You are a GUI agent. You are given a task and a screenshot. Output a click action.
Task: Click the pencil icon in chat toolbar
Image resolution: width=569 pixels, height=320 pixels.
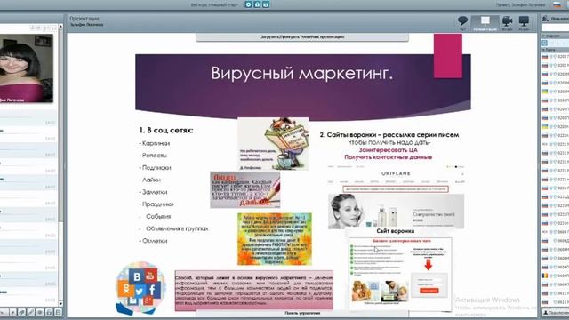pos(31,312)
